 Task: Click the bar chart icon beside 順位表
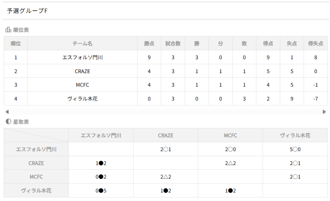[x=8, y=30]
